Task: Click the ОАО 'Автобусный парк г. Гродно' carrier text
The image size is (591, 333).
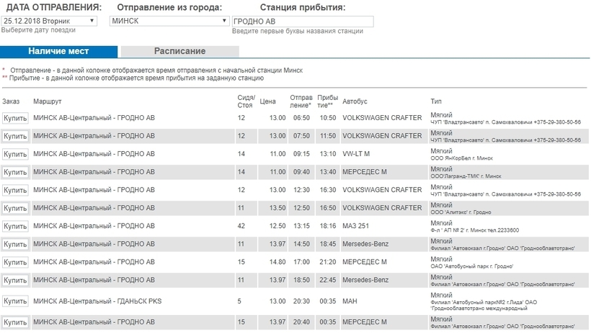Action: (471, 267)
